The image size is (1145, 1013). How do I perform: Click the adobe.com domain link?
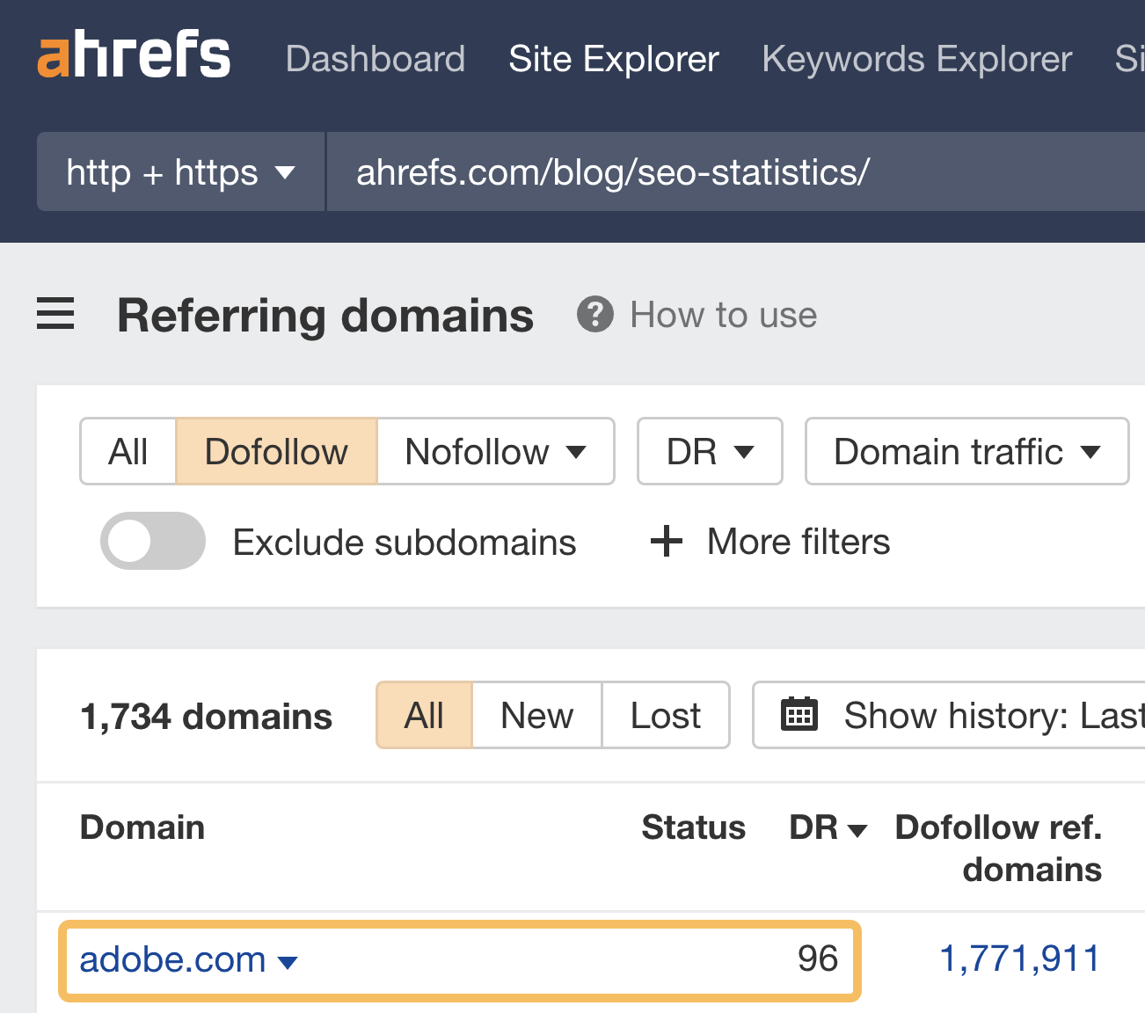(x=172, y=959)
